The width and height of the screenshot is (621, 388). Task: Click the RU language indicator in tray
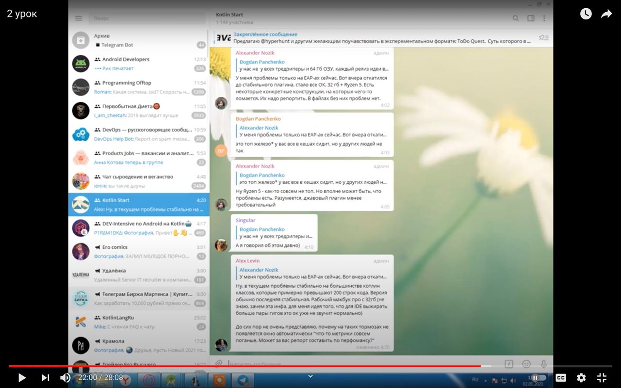(475, 379)
